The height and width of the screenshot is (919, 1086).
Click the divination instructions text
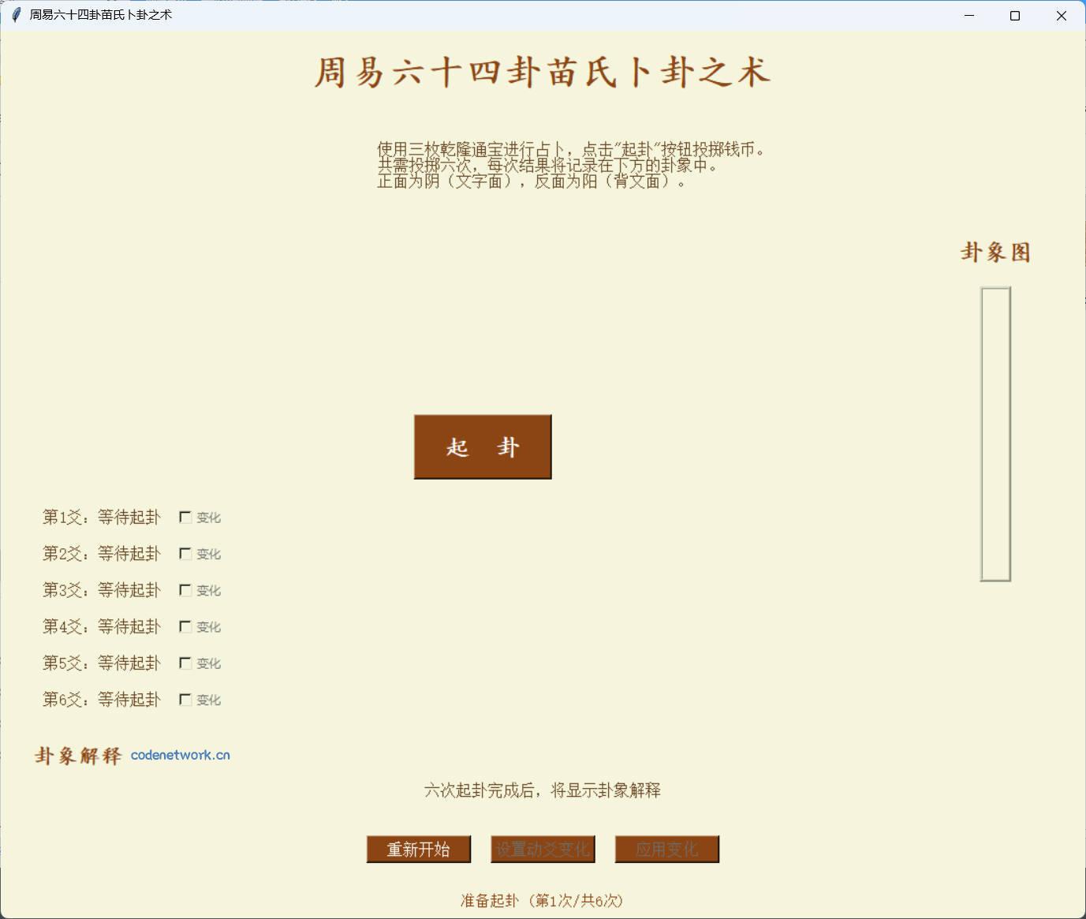click(x=570, y=165)
